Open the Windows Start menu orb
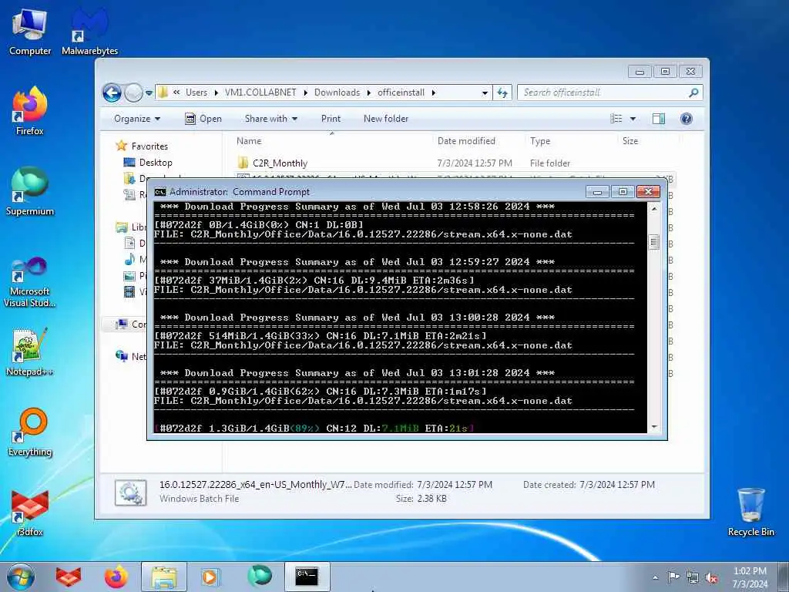Screen dimensions: 789x592 21,577
